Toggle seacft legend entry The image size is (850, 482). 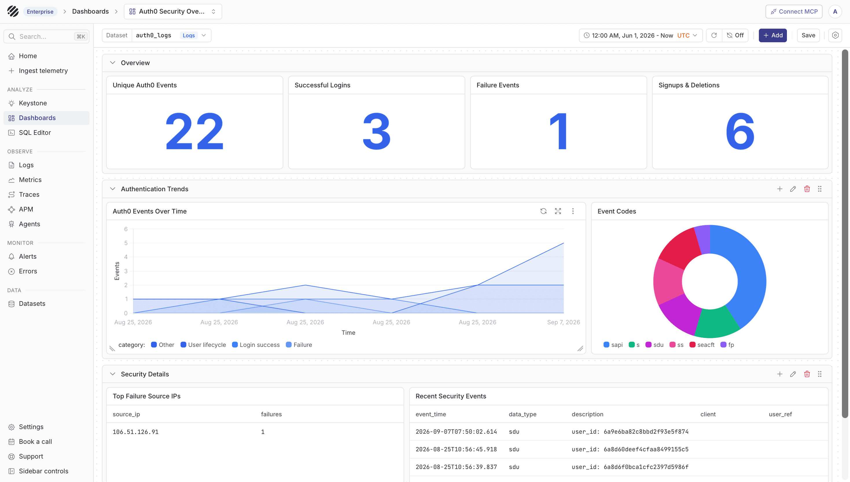point(702,345)
